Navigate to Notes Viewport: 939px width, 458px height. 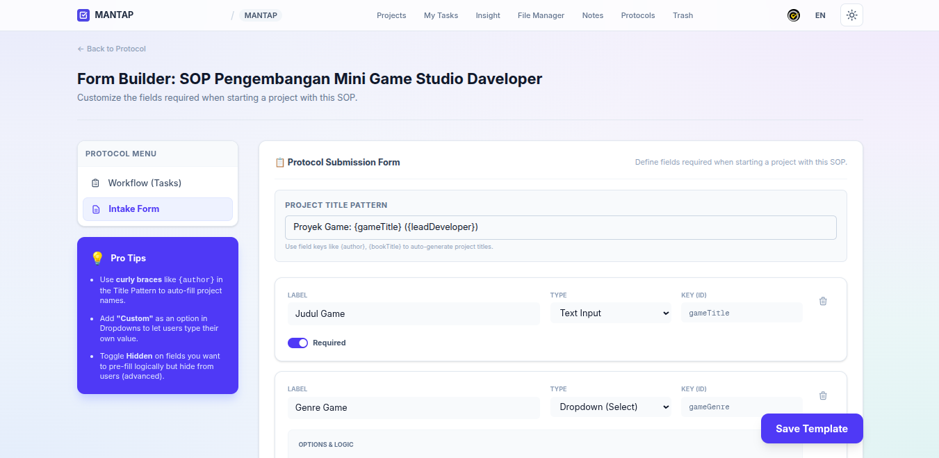click(x=593, y=15)
